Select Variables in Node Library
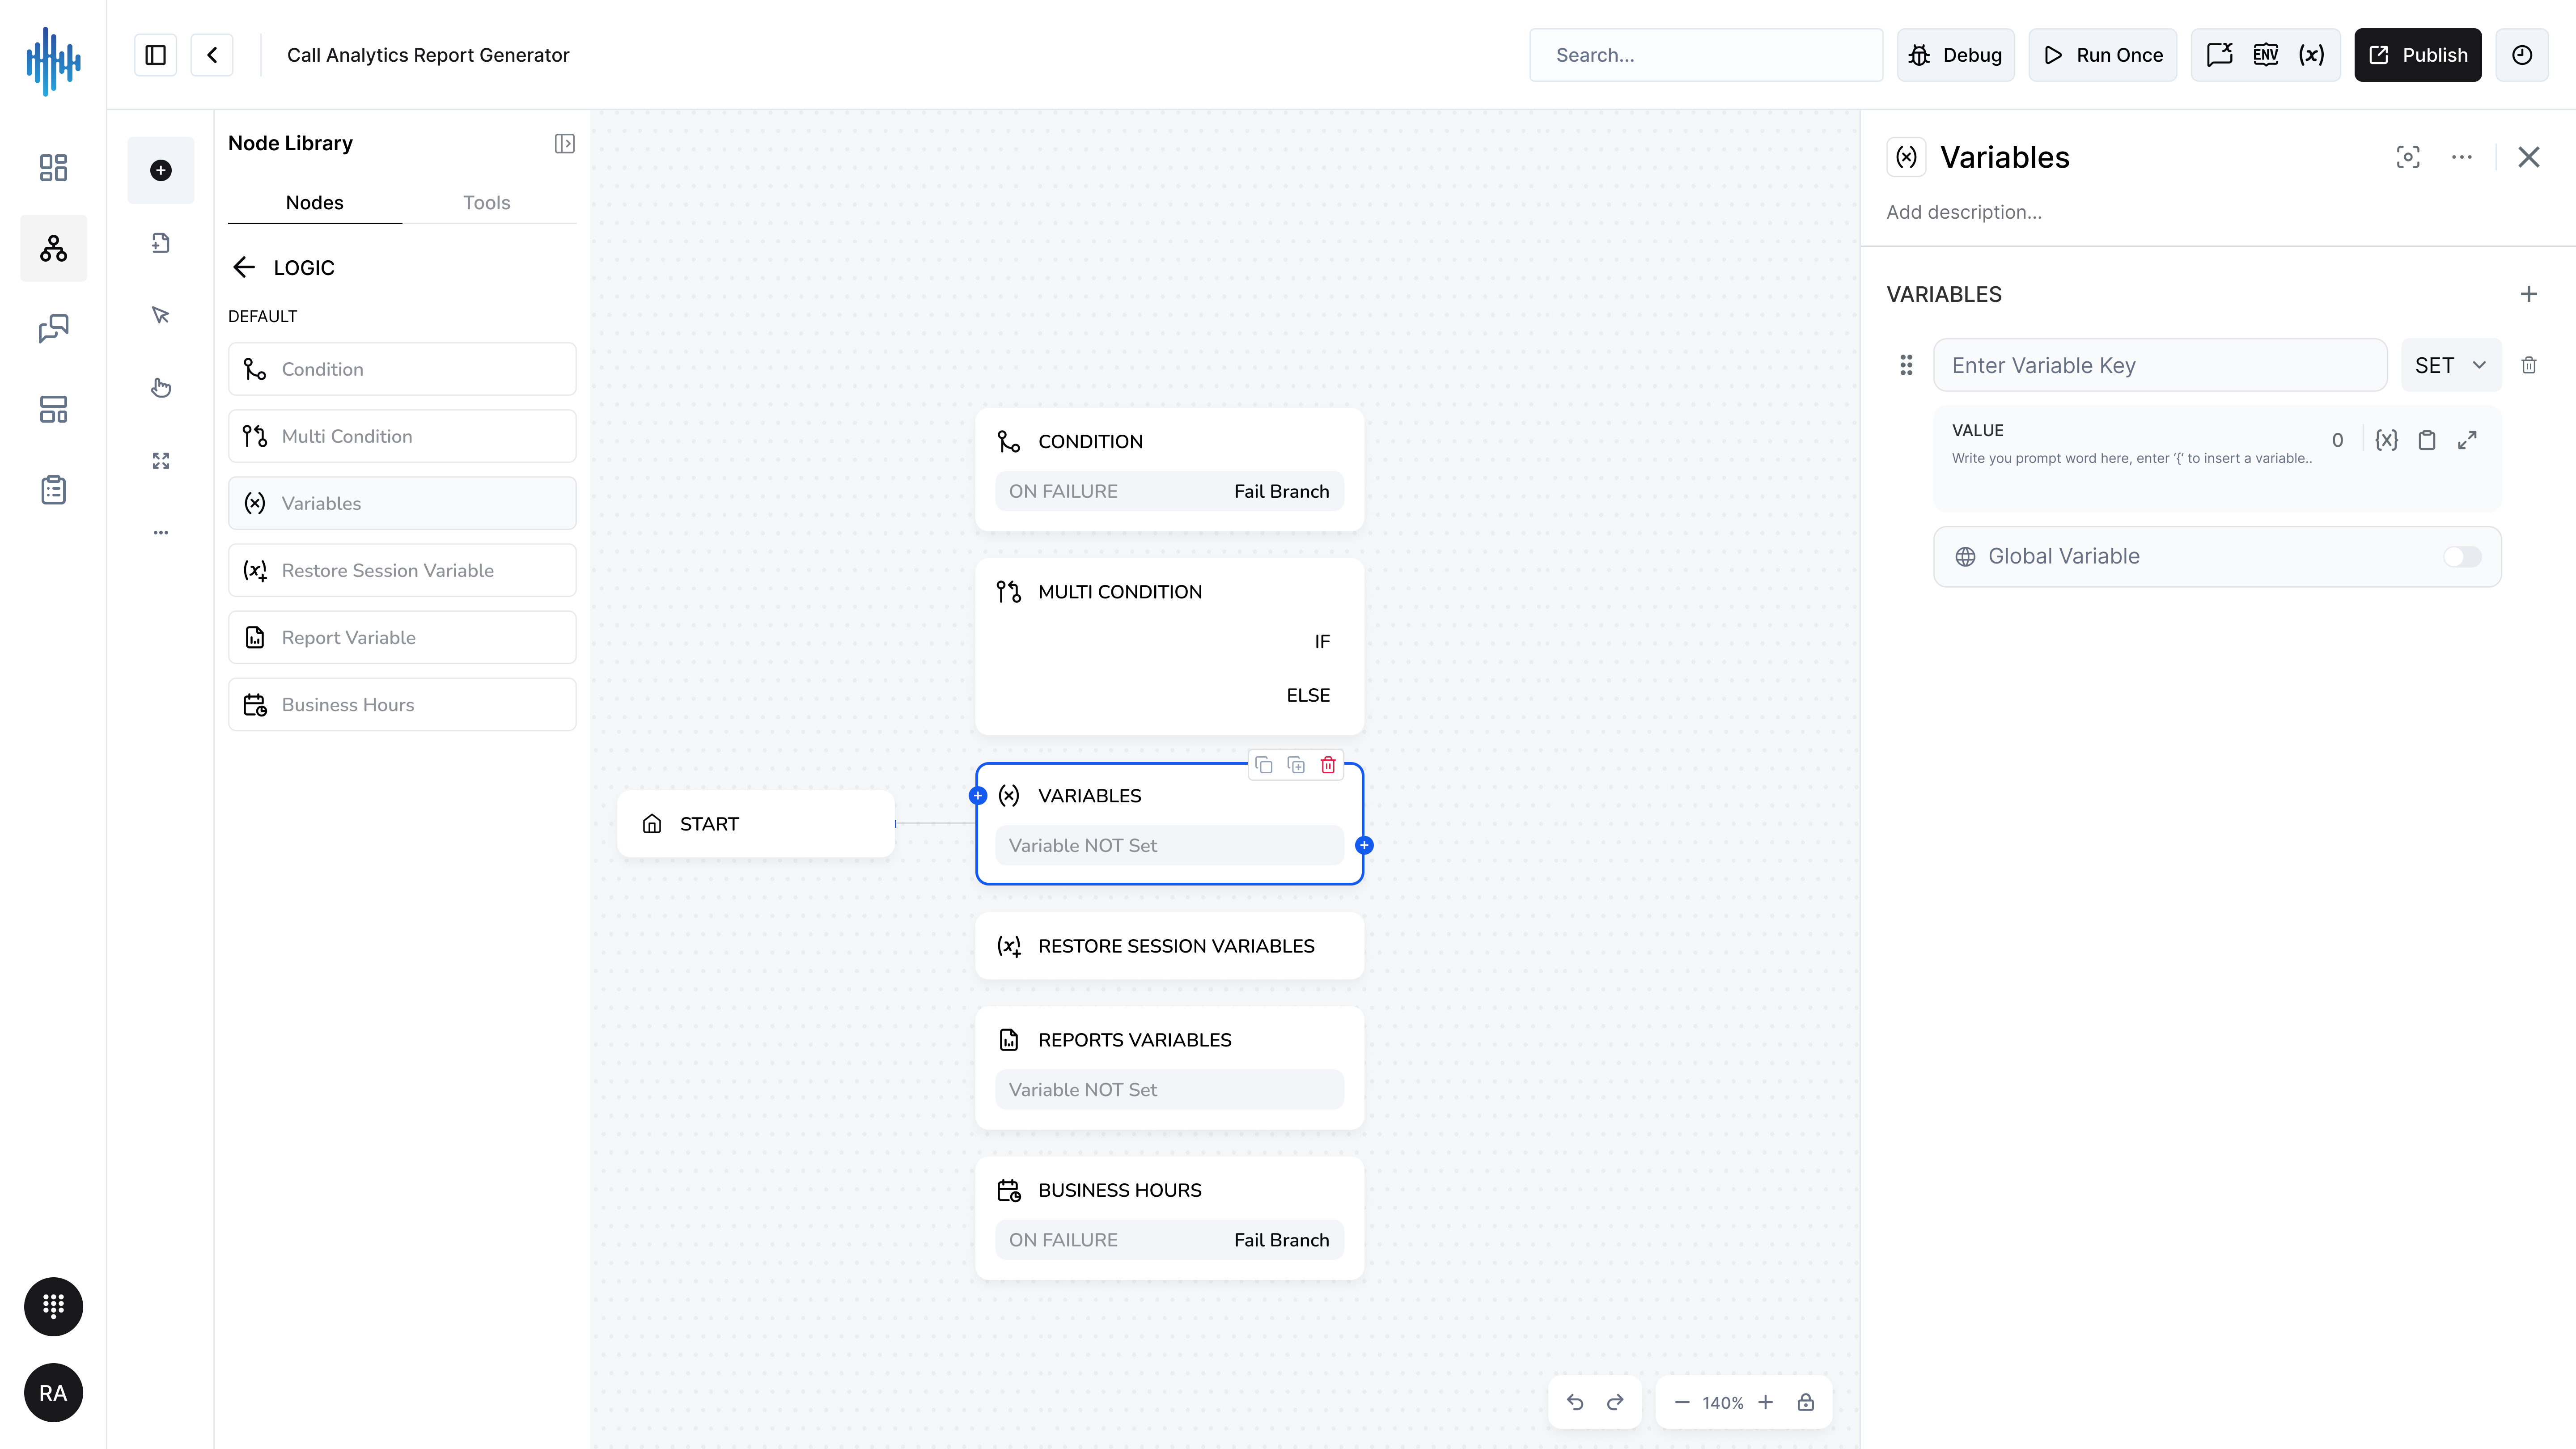This screenshot has width=2576, height=1449. pos(402,503)
